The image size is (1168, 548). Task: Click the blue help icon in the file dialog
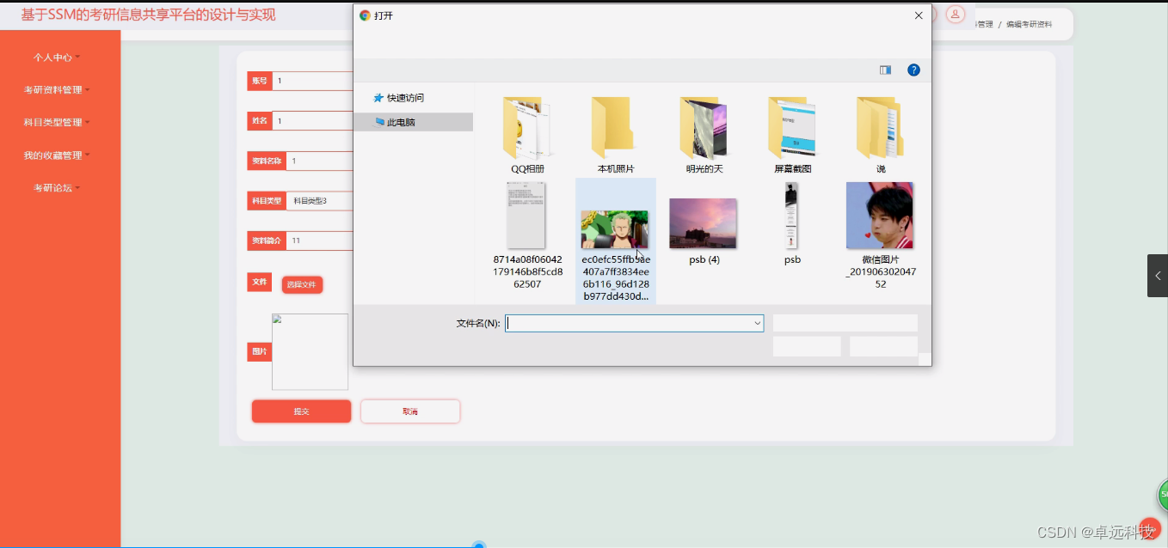tap(913, 70)
